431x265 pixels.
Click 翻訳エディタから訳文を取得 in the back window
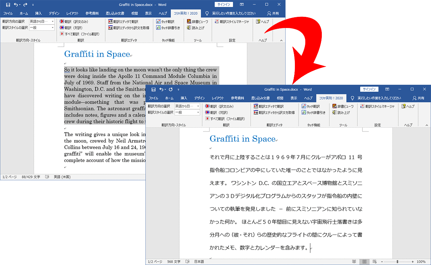click(x=129, y=28)
